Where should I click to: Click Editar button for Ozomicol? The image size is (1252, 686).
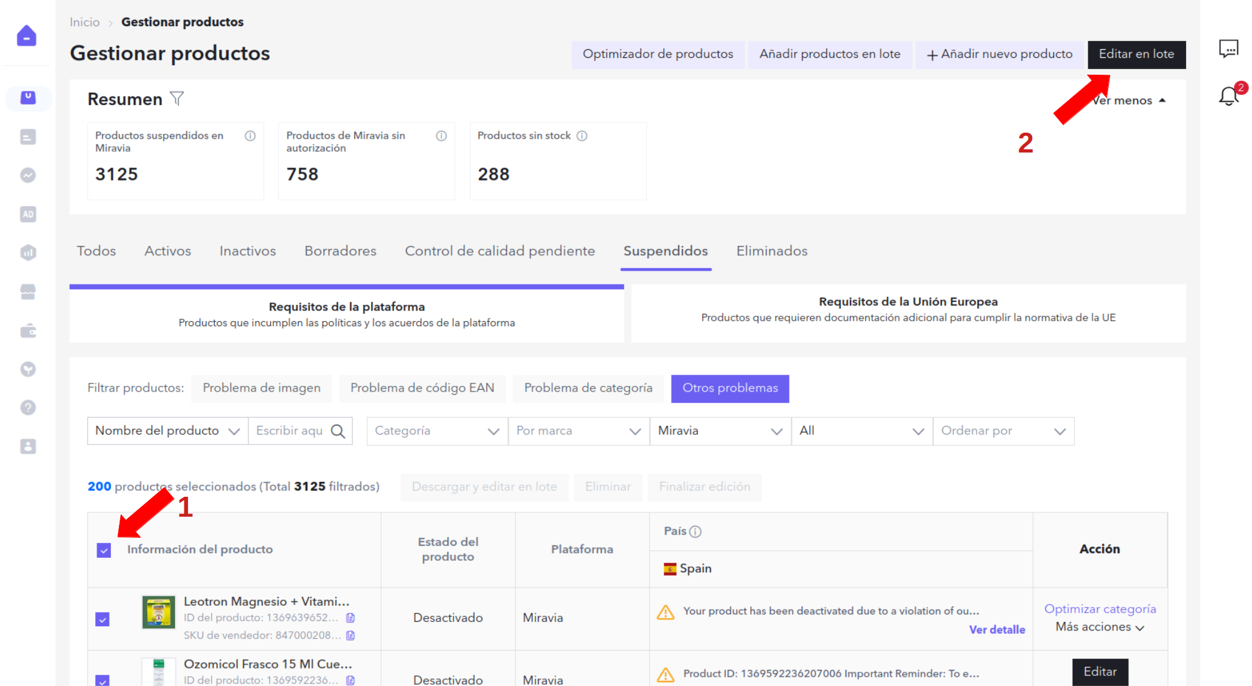click(x=1100, y=672)
